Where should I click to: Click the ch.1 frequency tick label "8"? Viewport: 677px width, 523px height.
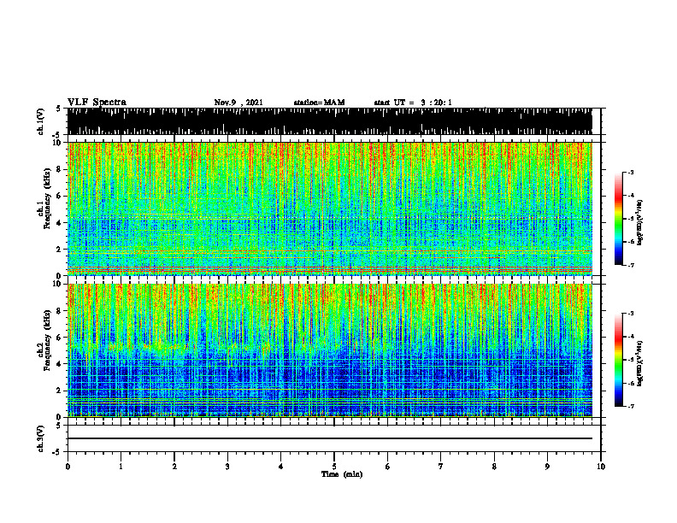59,169
